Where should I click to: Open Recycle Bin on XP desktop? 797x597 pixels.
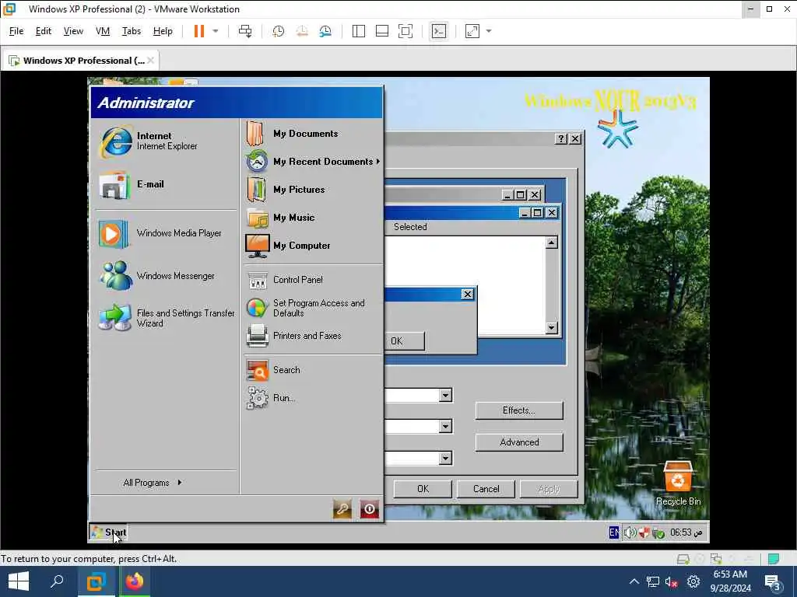[678, 484]
